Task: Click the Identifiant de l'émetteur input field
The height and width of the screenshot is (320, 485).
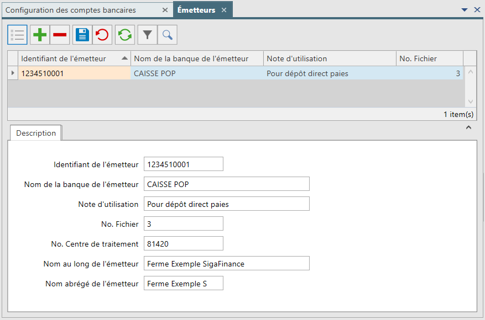Action: [184, 164]
